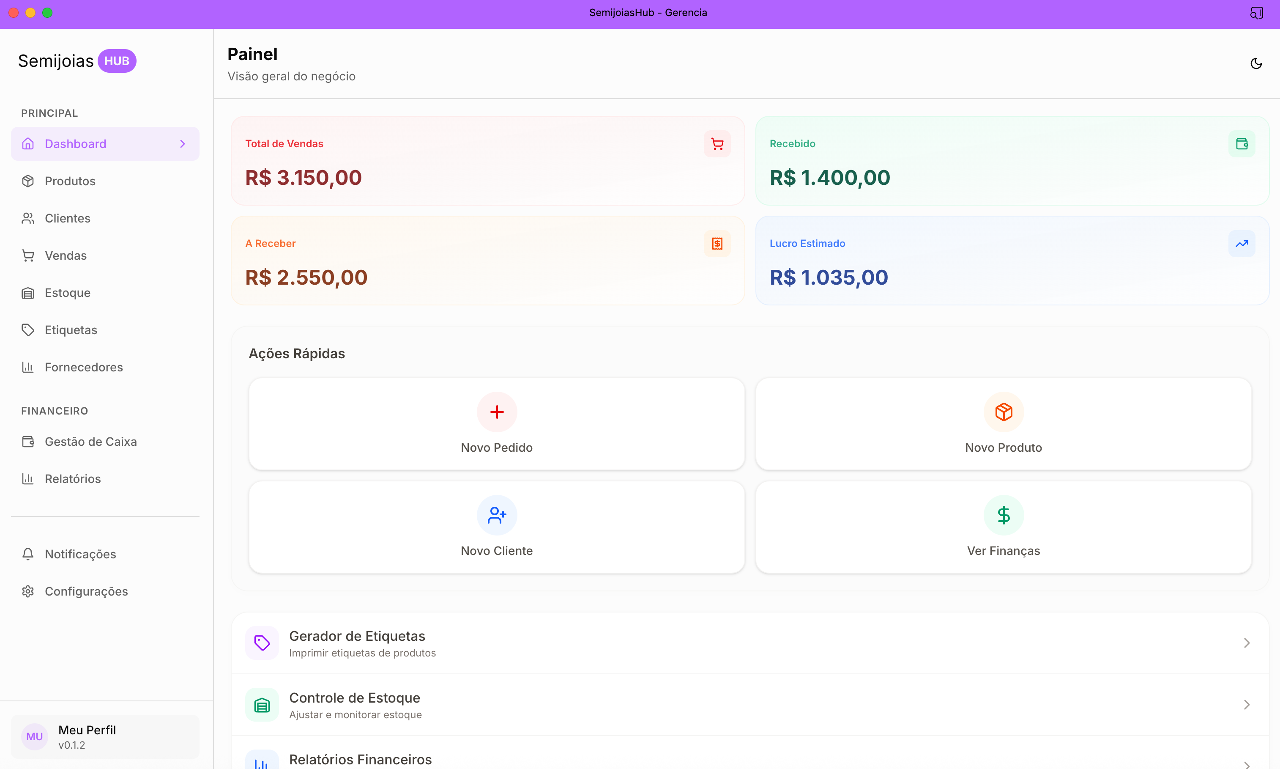Image resolution: width=1280 pixels, height=769 pixels.
Task: Open Gestão de Caixa via wallet icon
Action: coord(28,442)
